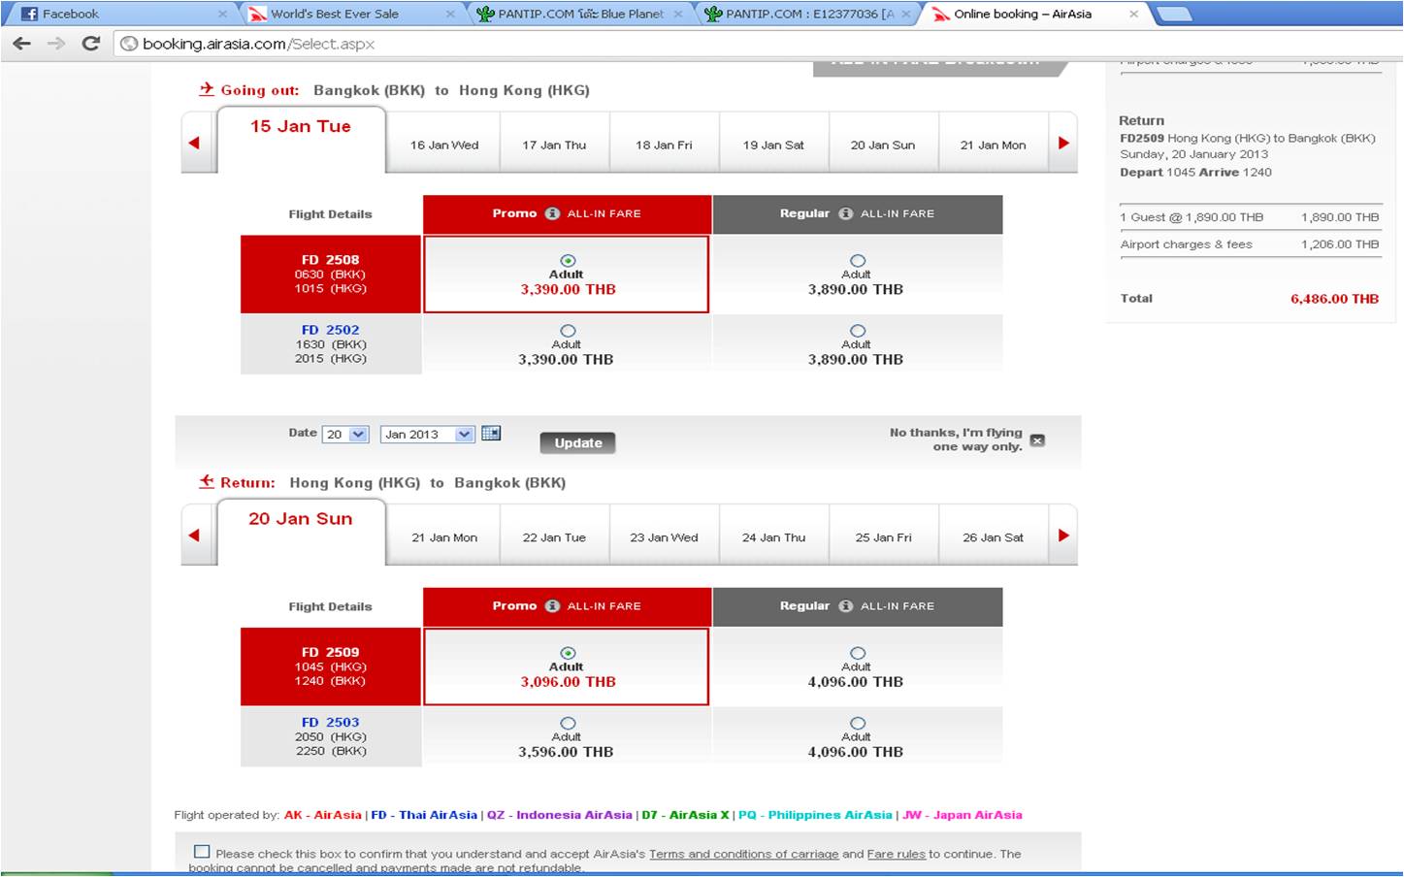Viewport: 1404px width, 877px height.
Task: Open Terms and conditions of carriage link
Action: pyautogui.click(x=743, y=854)
